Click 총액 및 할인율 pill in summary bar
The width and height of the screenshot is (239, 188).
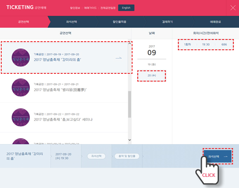pos(127,156)
